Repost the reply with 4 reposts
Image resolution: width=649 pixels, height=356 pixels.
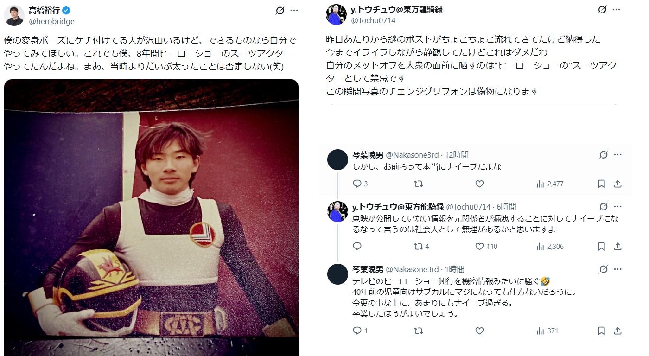pos(421,247)
